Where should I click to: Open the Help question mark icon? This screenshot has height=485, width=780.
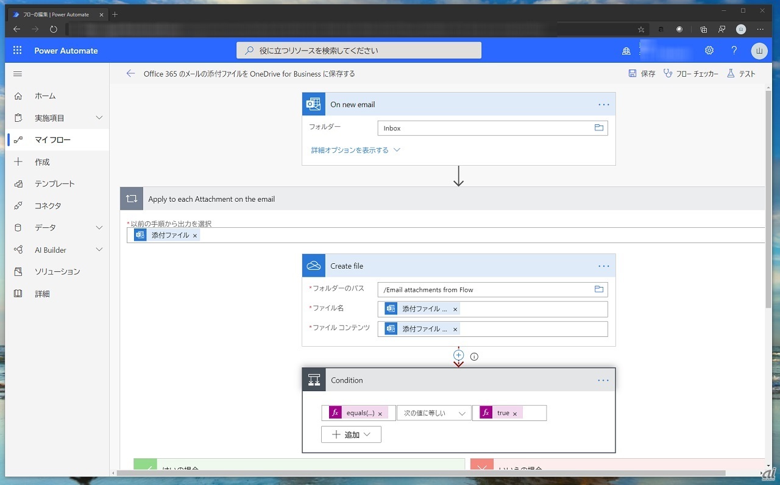pos(734,51)
